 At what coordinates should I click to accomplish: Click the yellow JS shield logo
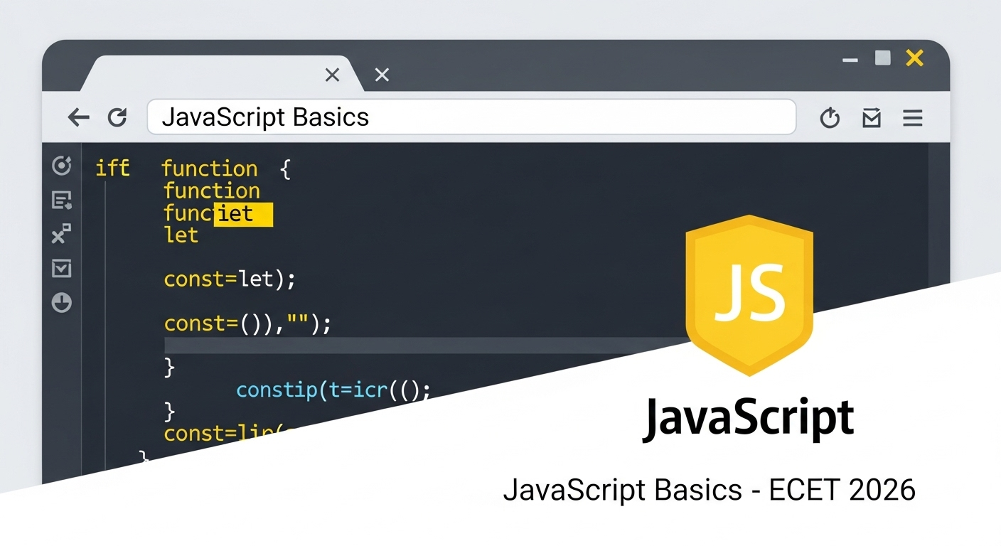tap(749, 295)
